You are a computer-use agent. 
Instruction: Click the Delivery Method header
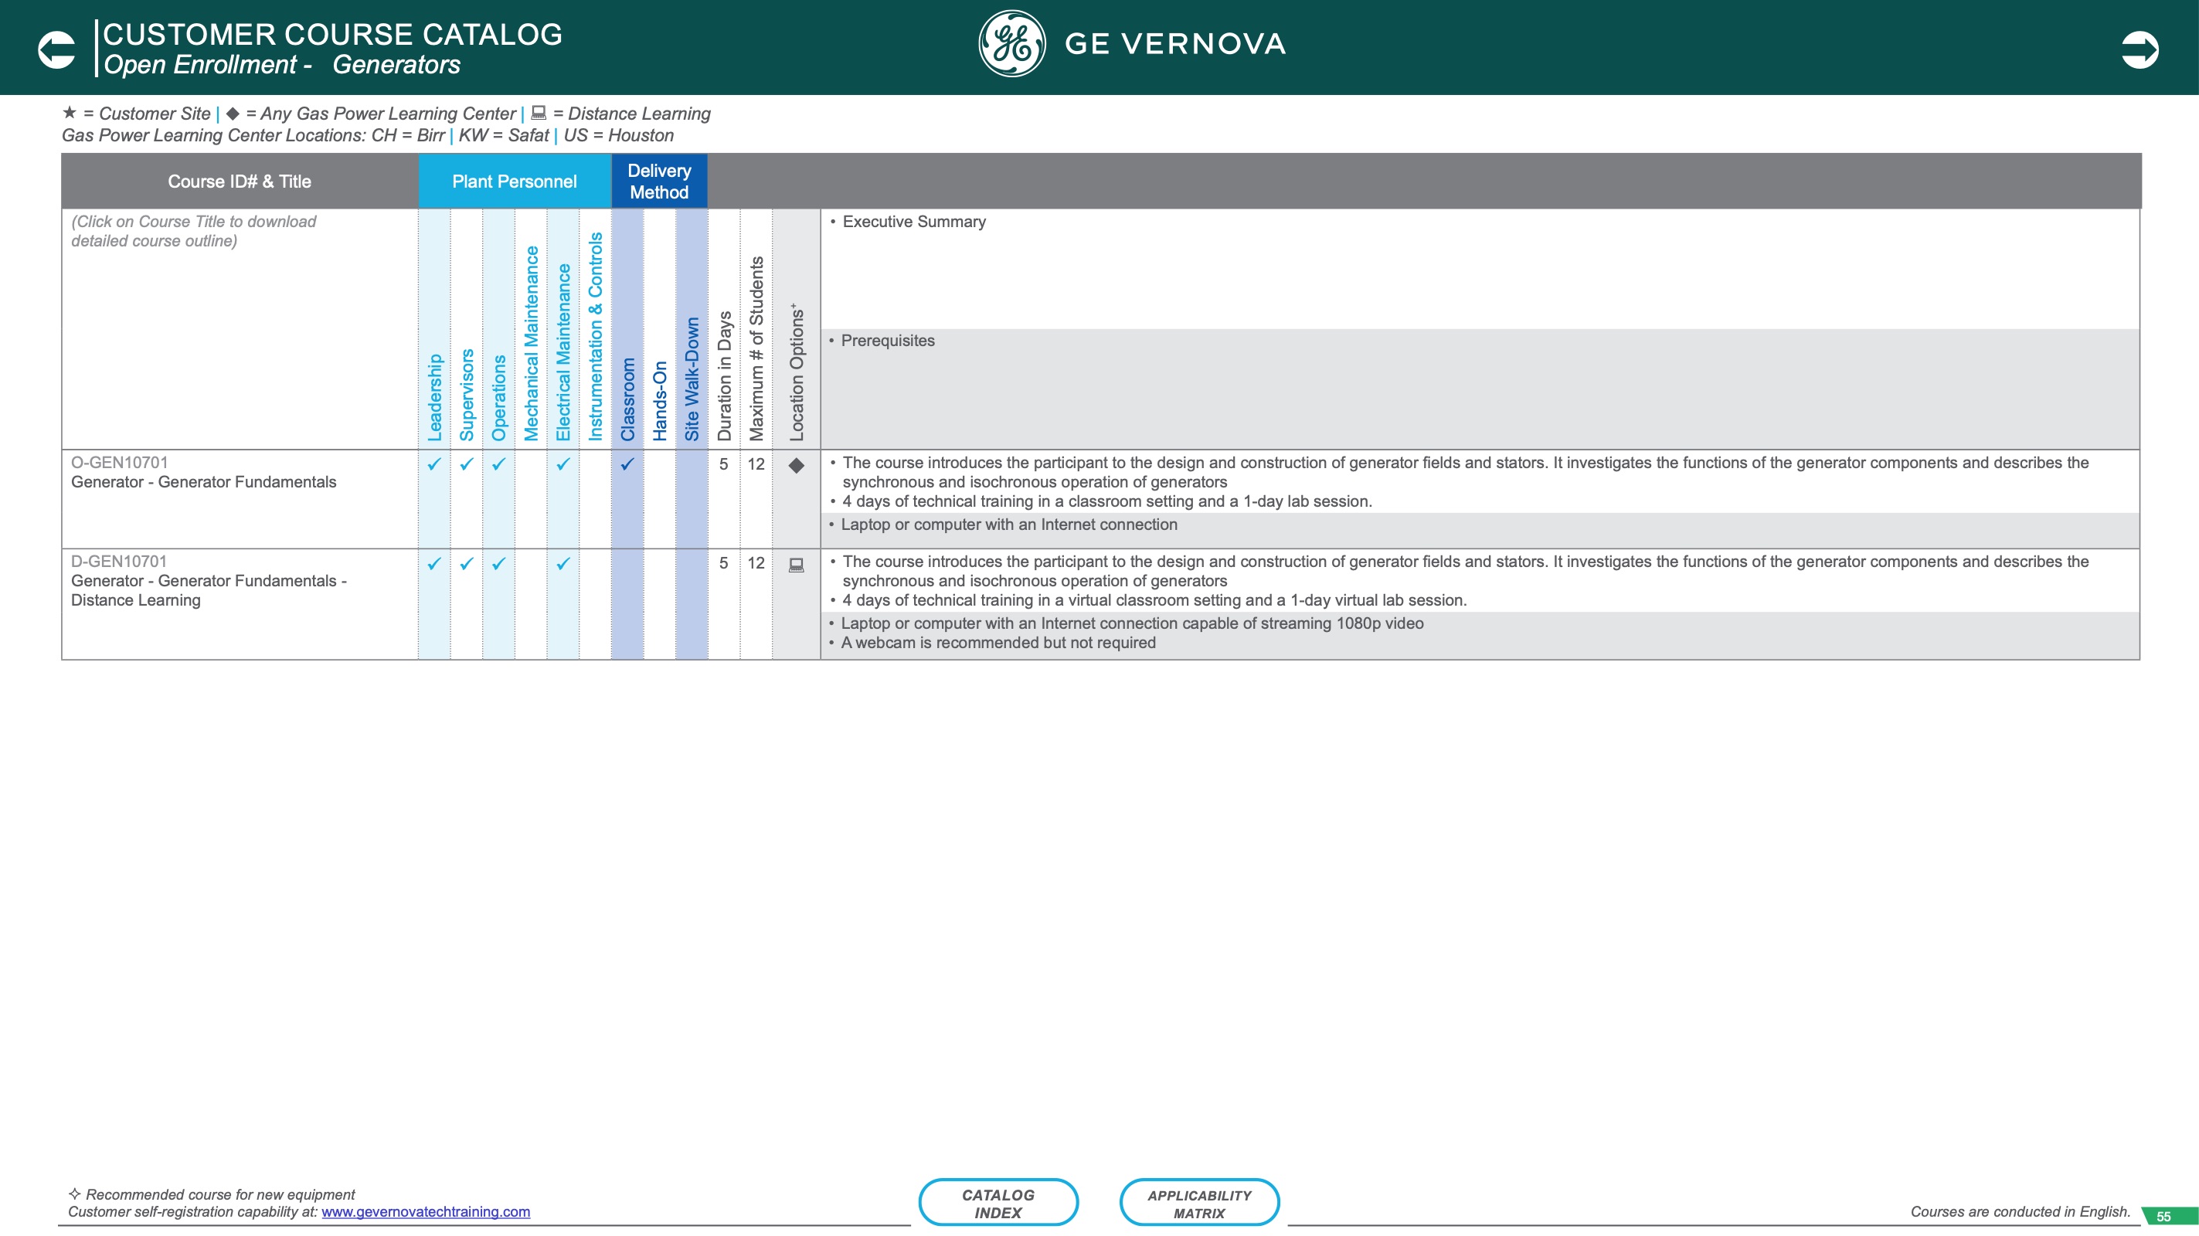pos(659,180)
